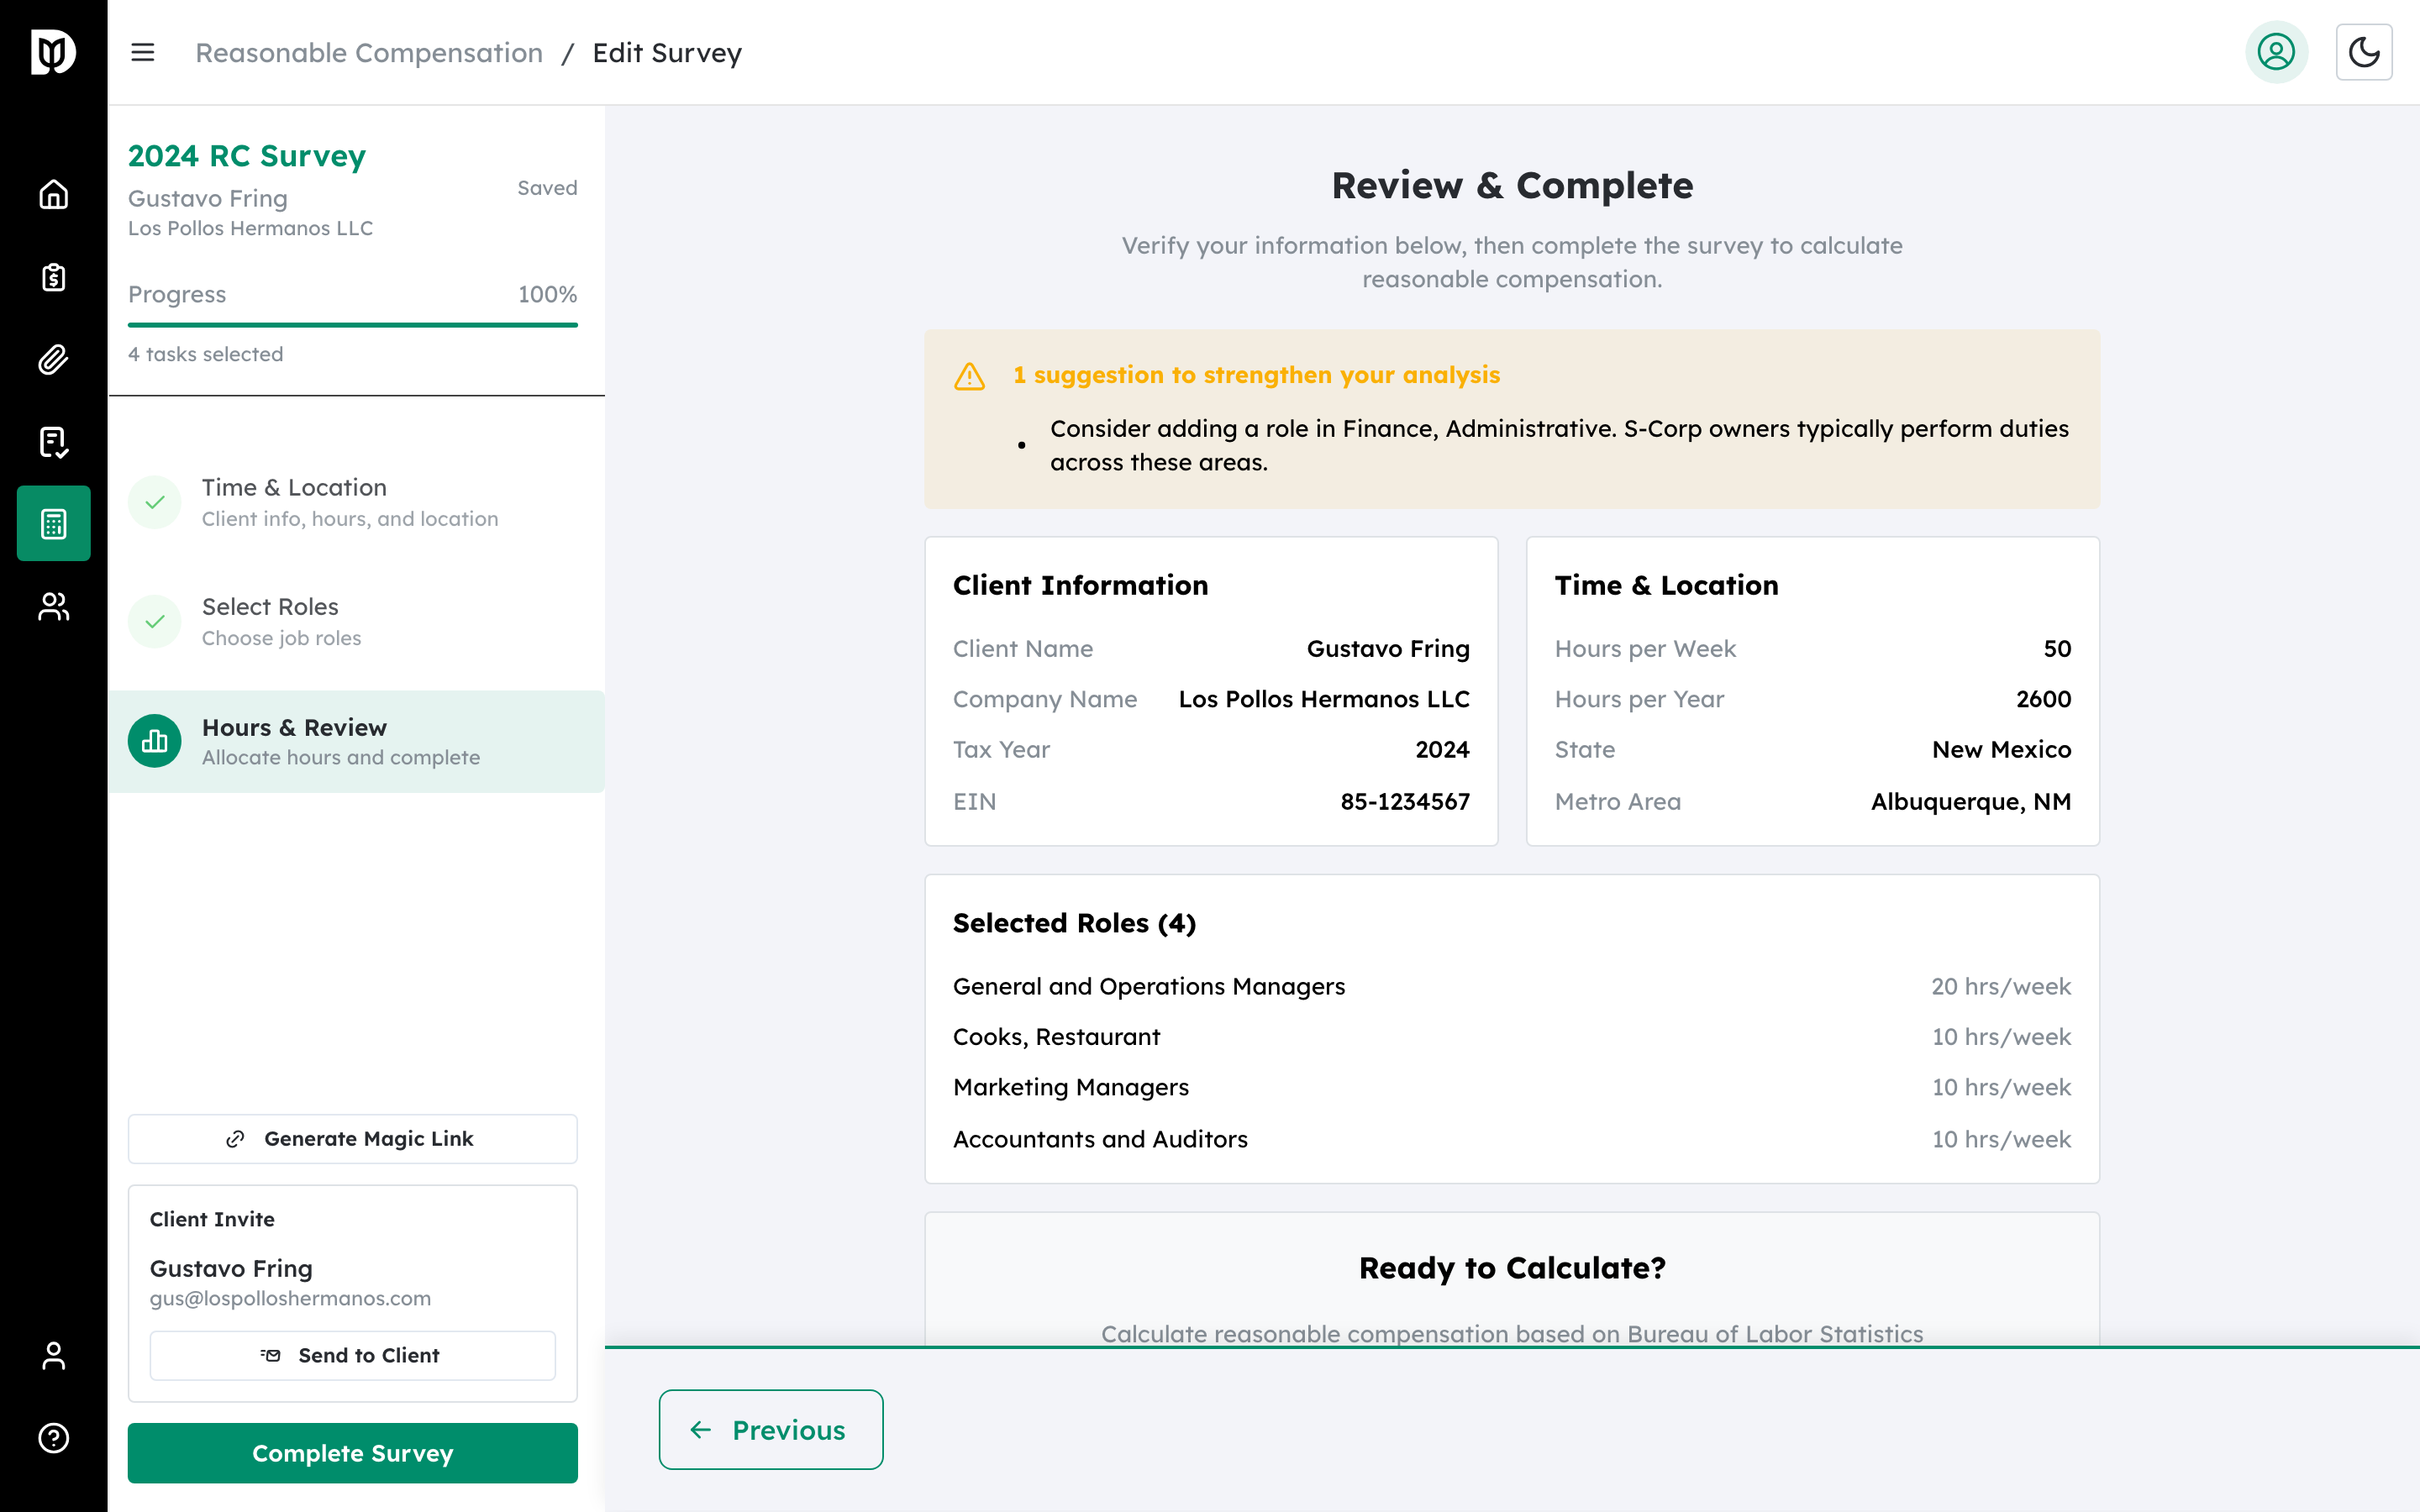Click the account person icon at sidebar bottom
This screenshot has width=2420, height=1512.
(x=52, y=1356)
